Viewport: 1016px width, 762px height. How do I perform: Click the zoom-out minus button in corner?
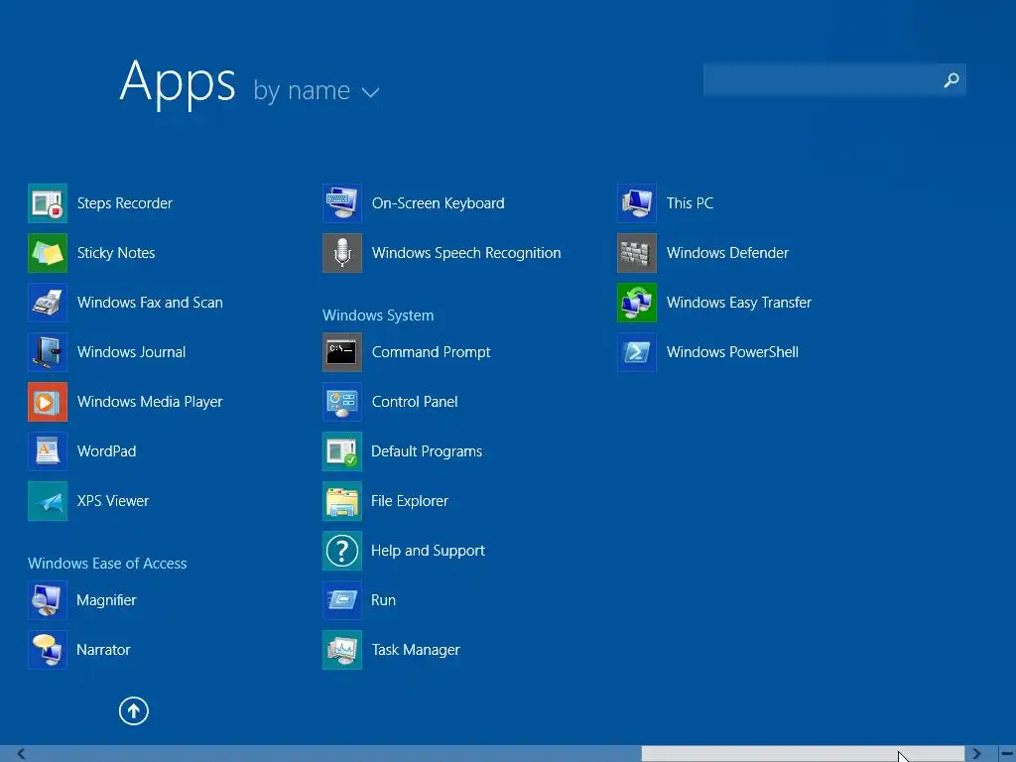(x=1007, y=754)
